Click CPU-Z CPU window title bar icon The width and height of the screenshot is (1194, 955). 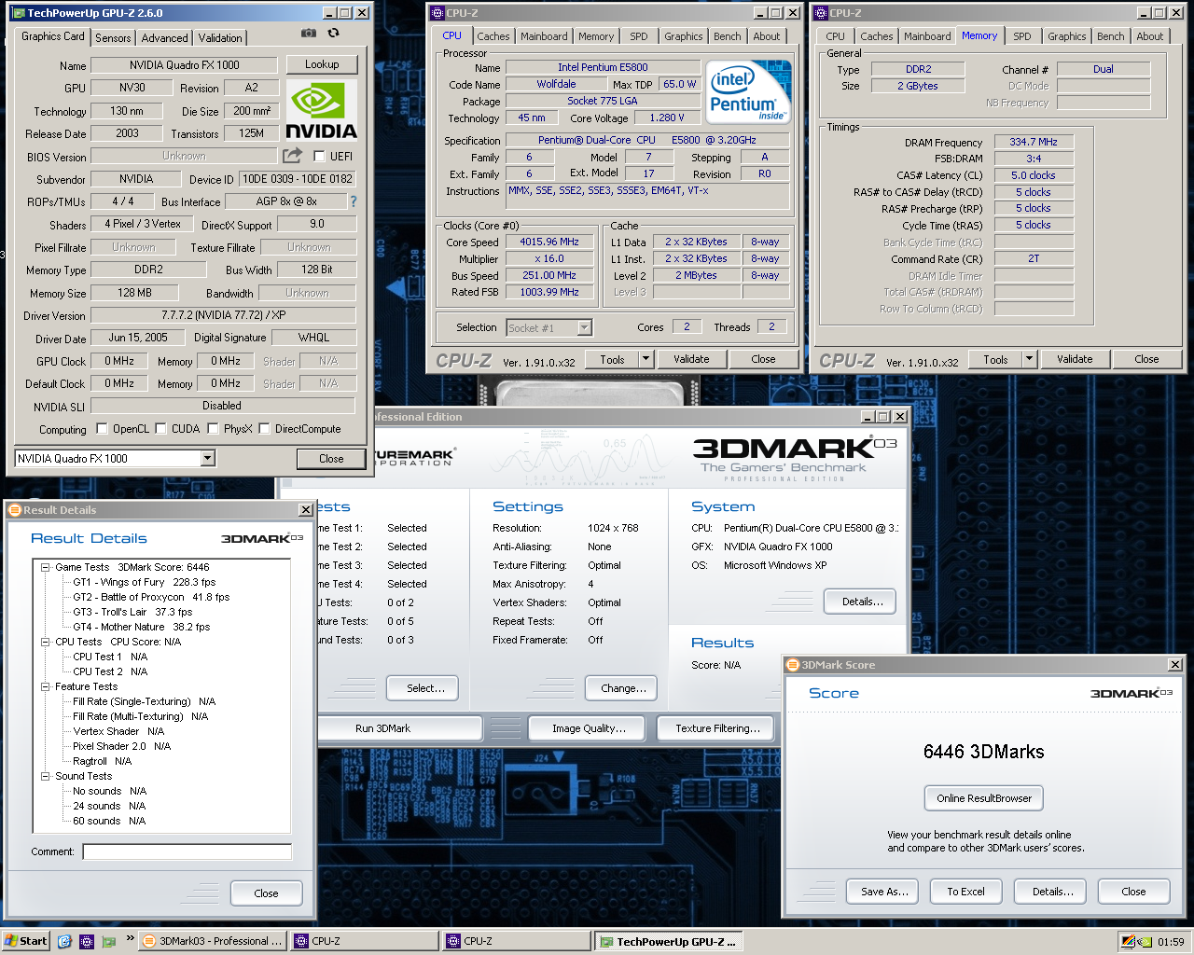(x=437, y=13)
